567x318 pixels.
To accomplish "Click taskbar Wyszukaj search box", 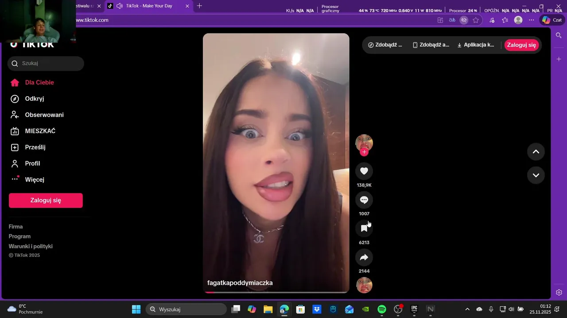I will pyautogui.click(x=186, y=309).
